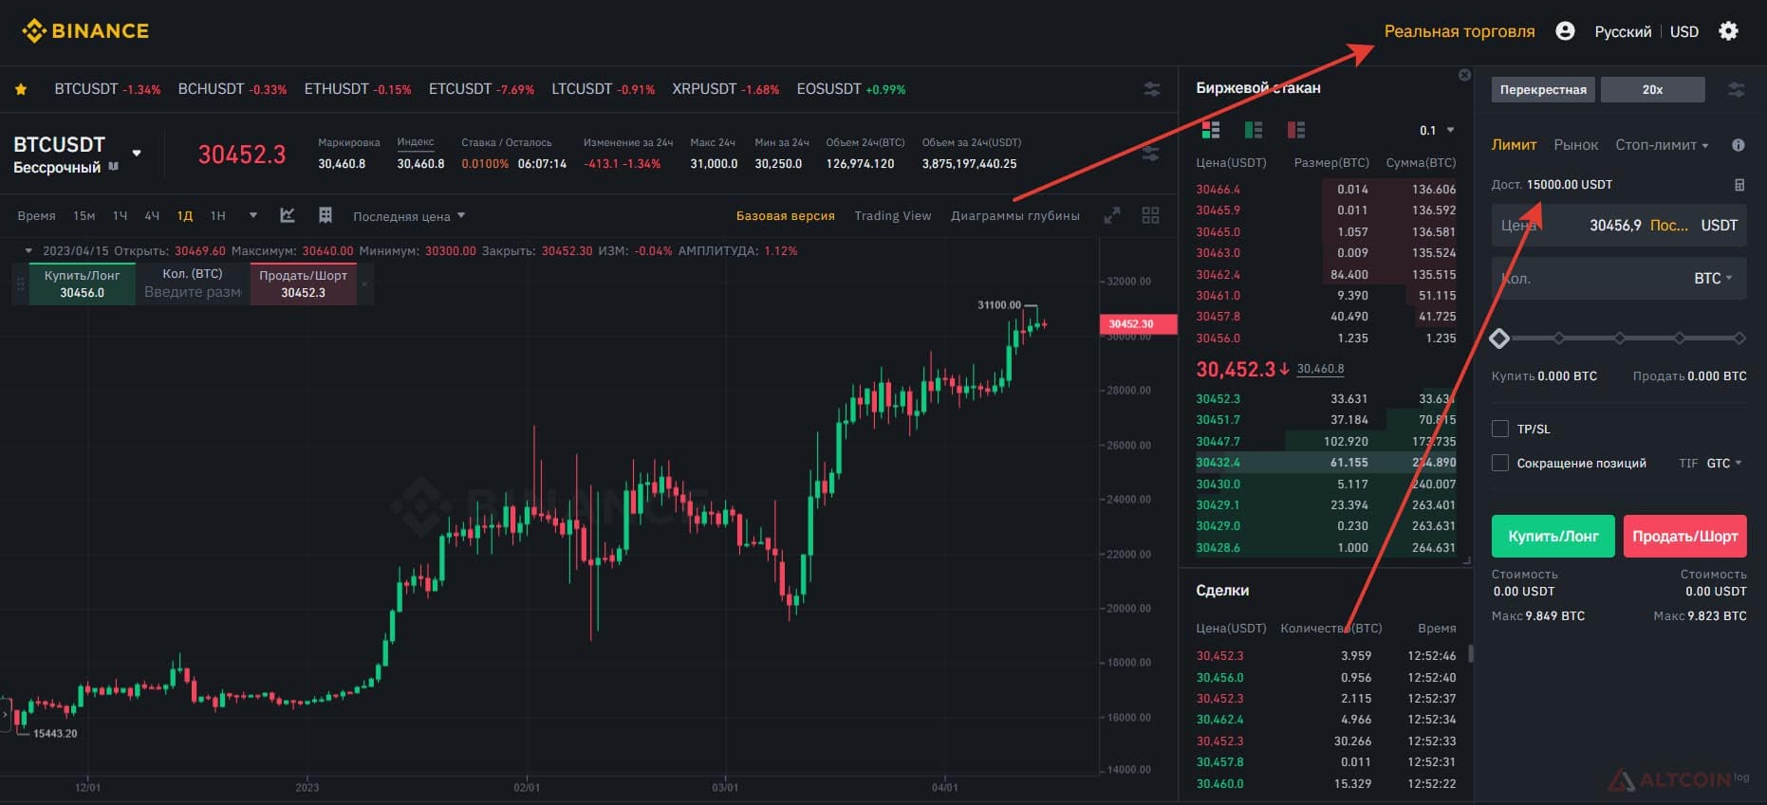Click Продать/Шорт red button in order form
1767x805 pixels.
pyautogui.click(x=1685, y=536)
